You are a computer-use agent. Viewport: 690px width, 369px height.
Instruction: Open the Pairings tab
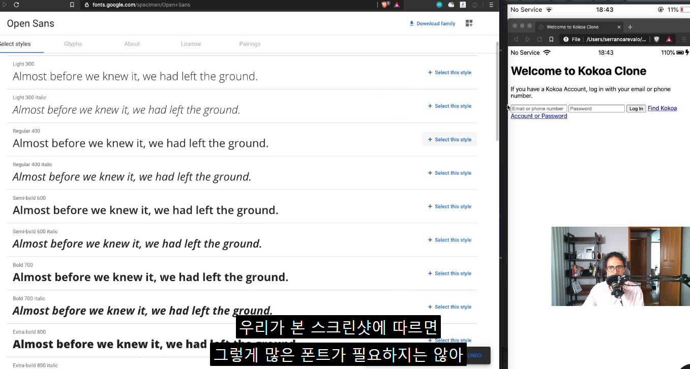click(250, 44)
